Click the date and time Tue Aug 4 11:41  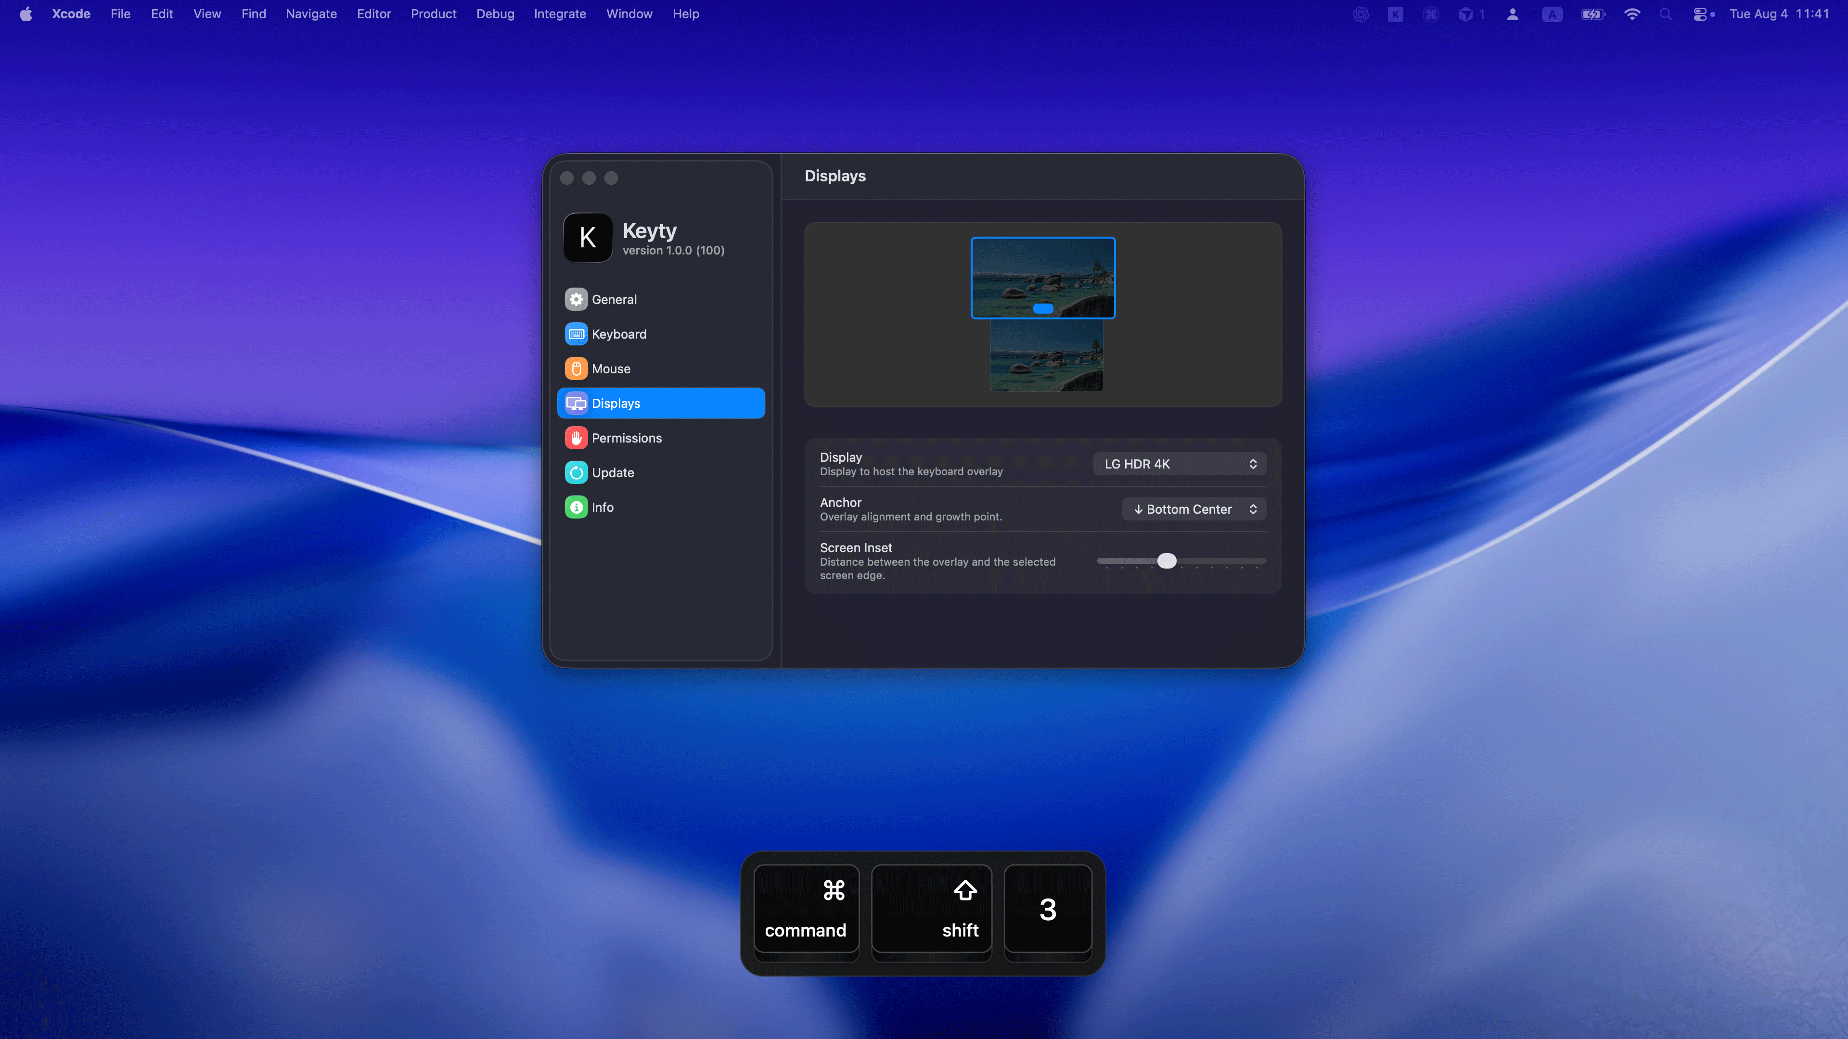coord(1779,14)
